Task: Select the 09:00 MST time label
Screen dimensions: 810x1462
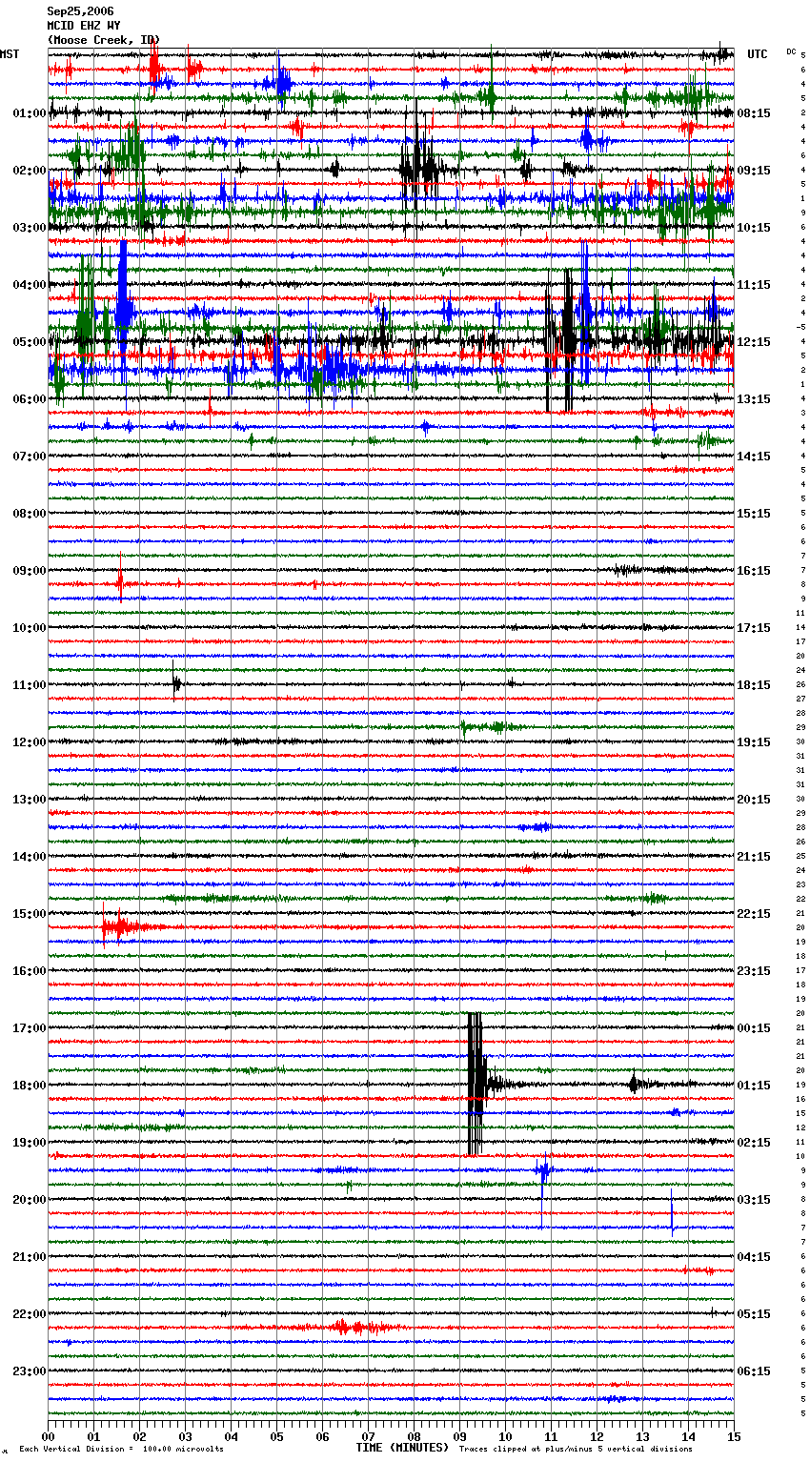Action: point(29,571)
